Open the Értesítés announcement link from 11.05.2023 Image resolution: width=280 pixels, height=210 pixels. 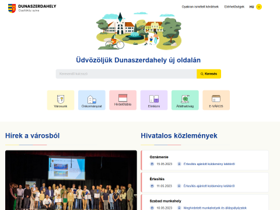[209, 186]
